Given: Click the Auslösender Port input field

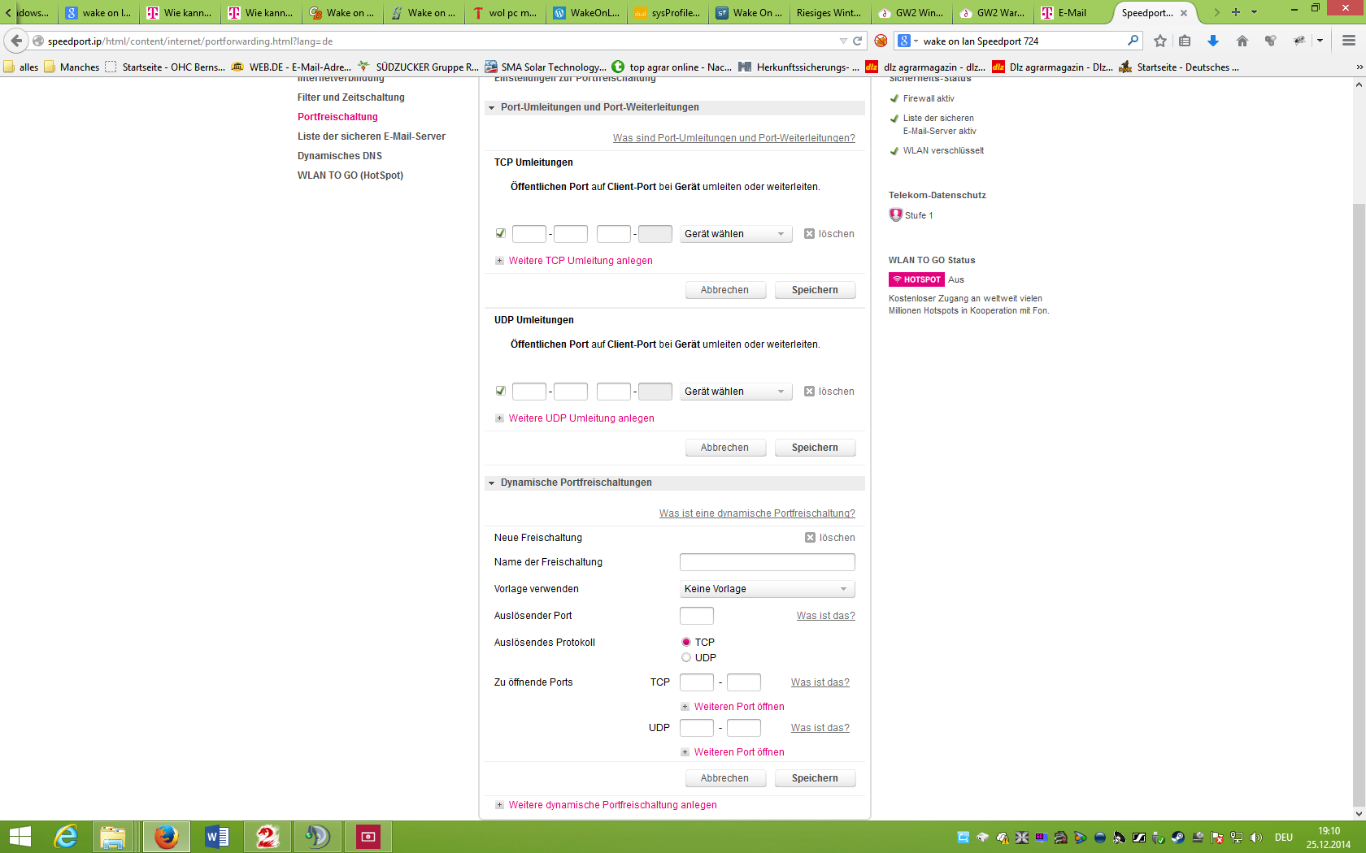Looking at the screenshot, I should tap(696, 616).
